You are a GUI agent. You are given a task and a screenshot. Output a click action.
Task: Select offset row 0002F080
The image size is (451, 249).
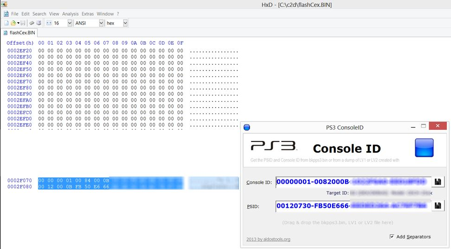(19, 186)
